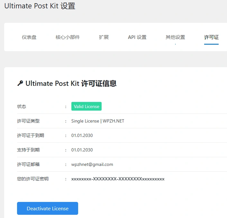Open the 仪表盘 dashboard tab

(x=29, y=37)
